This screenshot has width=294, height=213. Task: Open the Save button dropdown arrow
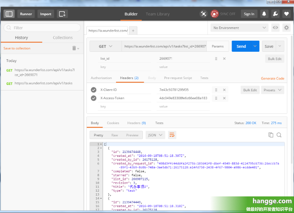pyautogui.click(x=280, y=46)
